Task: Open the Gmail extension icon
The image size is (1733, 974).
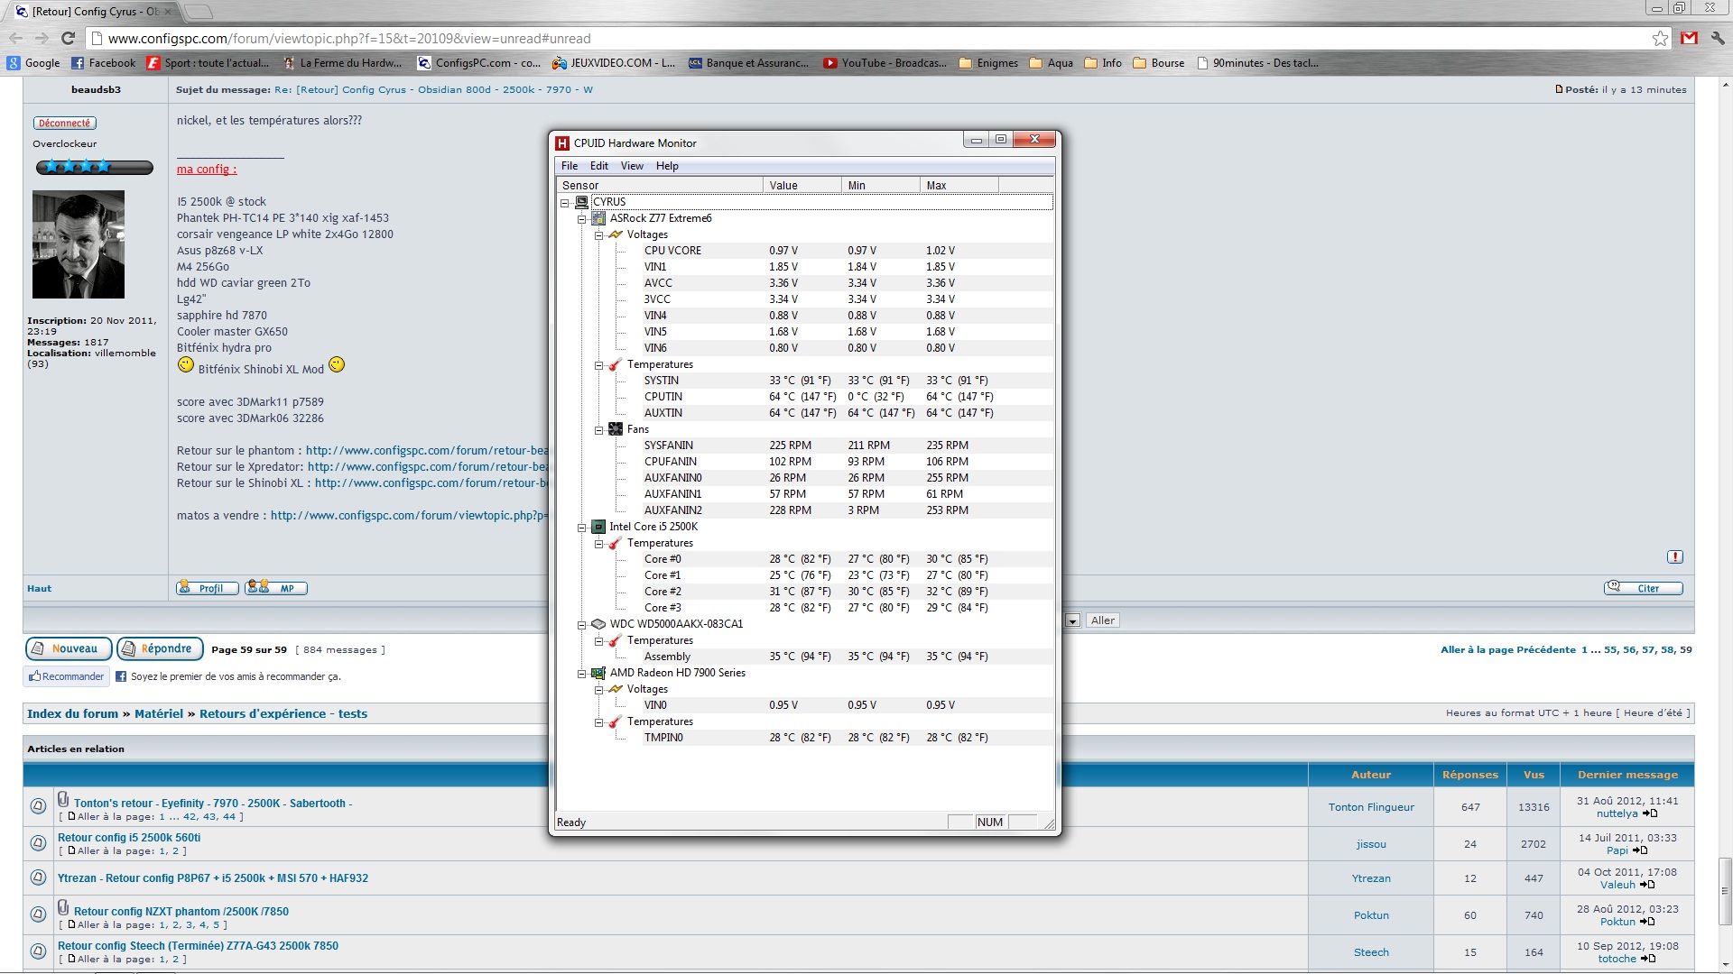Action: (x=1689, y=38)
